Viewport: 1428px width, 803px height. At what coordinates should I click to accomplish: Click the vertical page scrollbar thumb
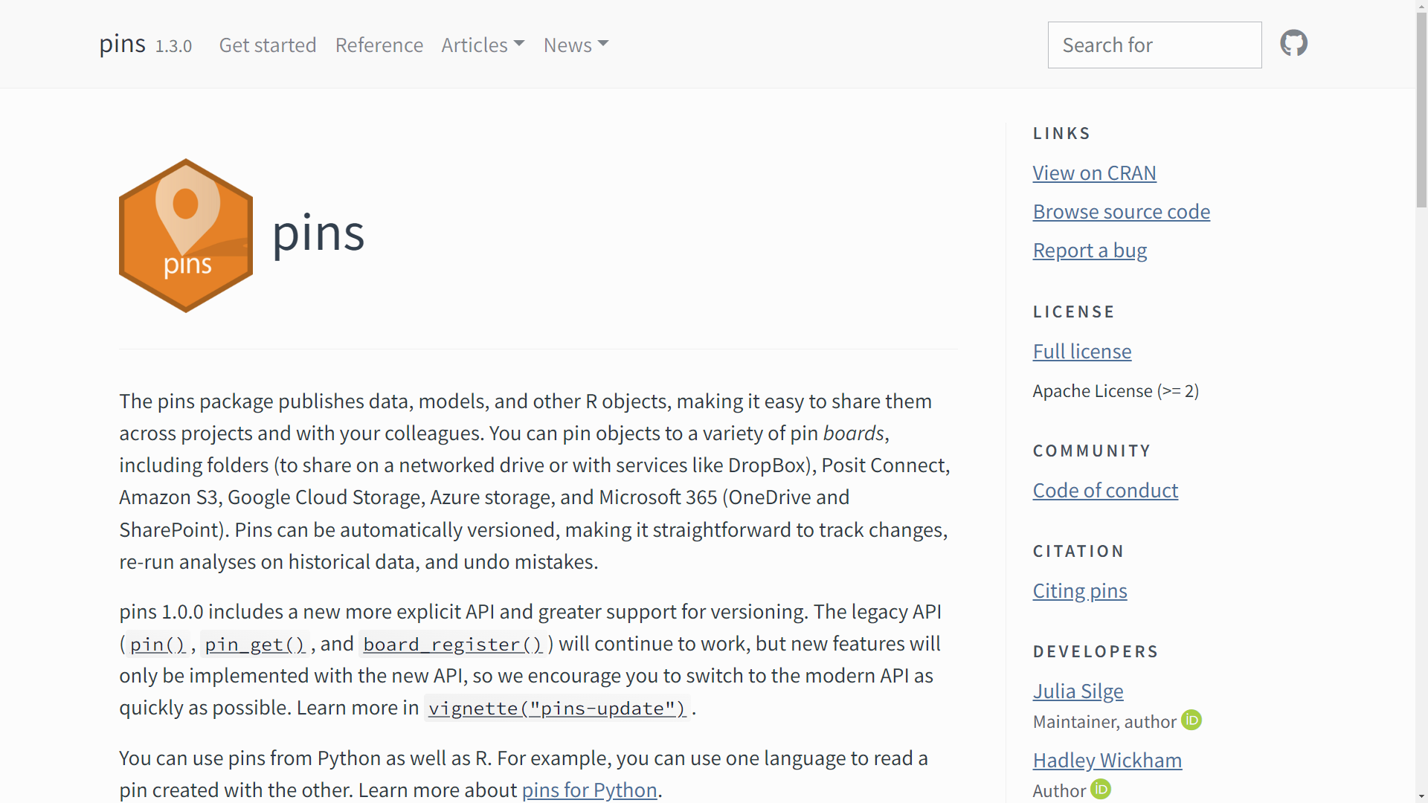click(1421, 112)
